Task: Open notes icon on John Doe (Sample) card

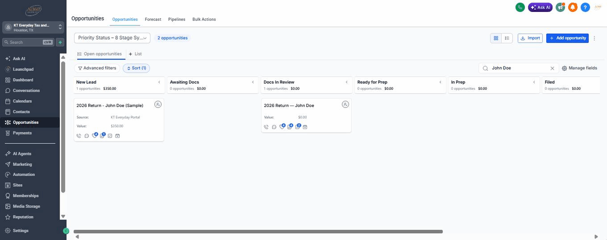Action: click(x=102, y=135)
